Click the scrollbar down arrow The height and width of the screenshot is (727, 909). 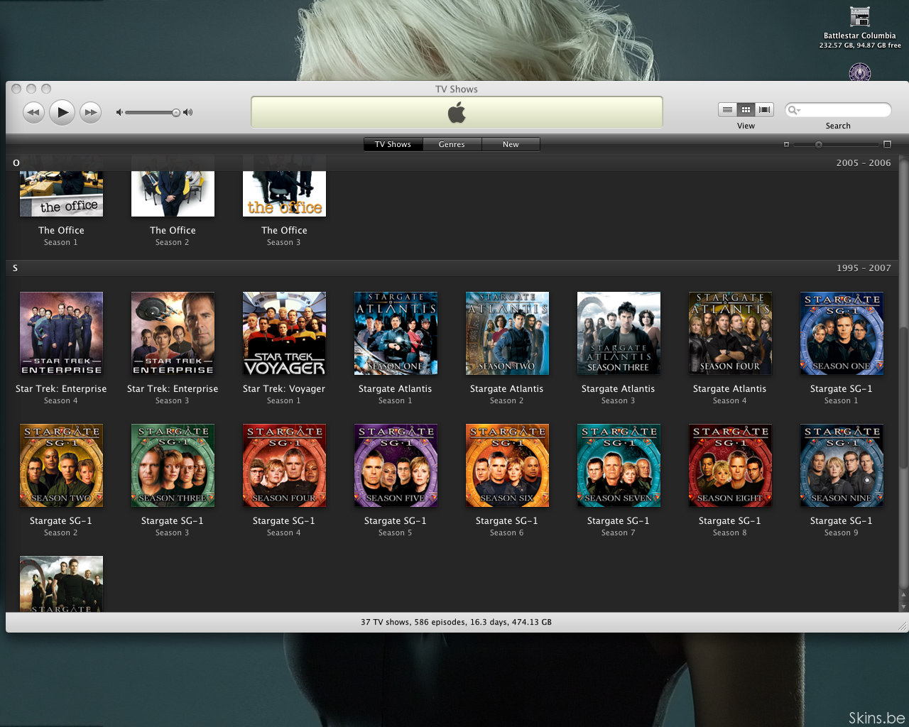click(x=903, y=606)
